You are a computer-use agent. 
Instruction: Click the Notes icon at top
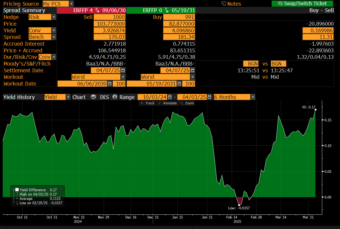pos(223,4)
